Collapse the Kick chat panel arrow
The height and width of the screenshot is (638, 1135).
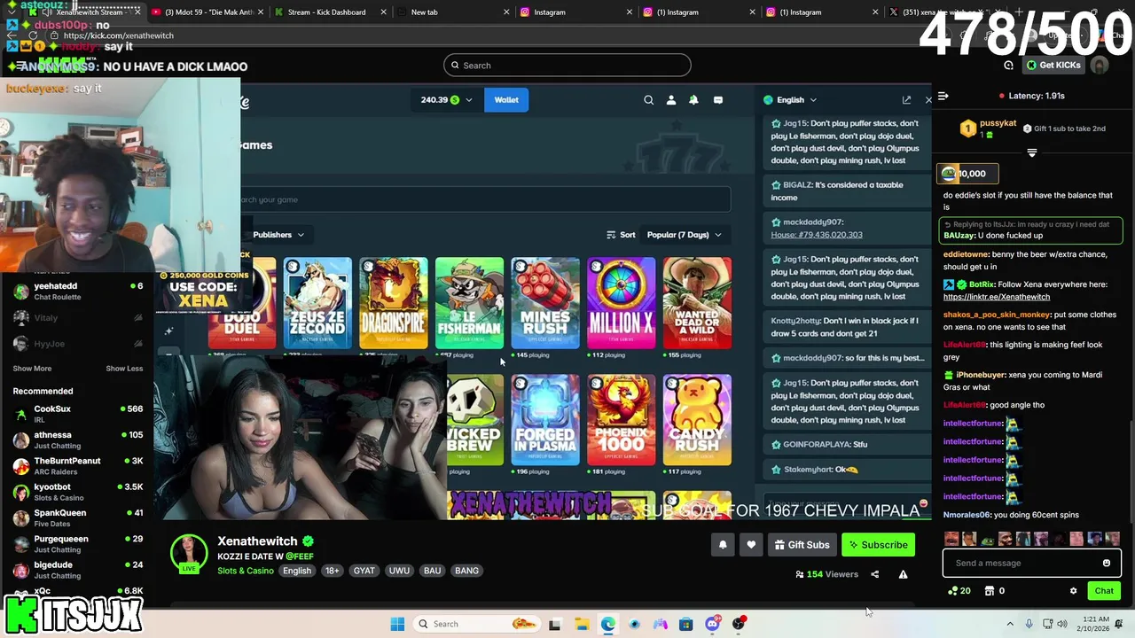(x=943, y=96)
